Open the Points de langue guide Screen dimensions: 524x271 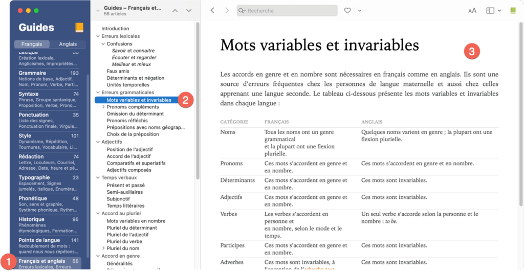pyautogui.click(x=49, y=246)
